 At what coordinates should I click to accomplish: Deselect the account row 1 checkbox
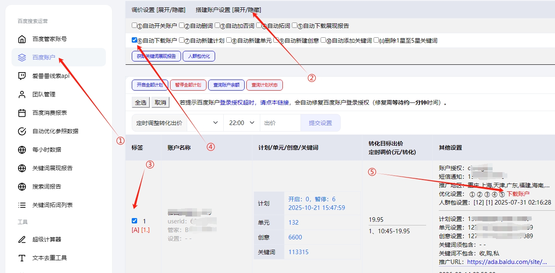(x=135, y=221)
